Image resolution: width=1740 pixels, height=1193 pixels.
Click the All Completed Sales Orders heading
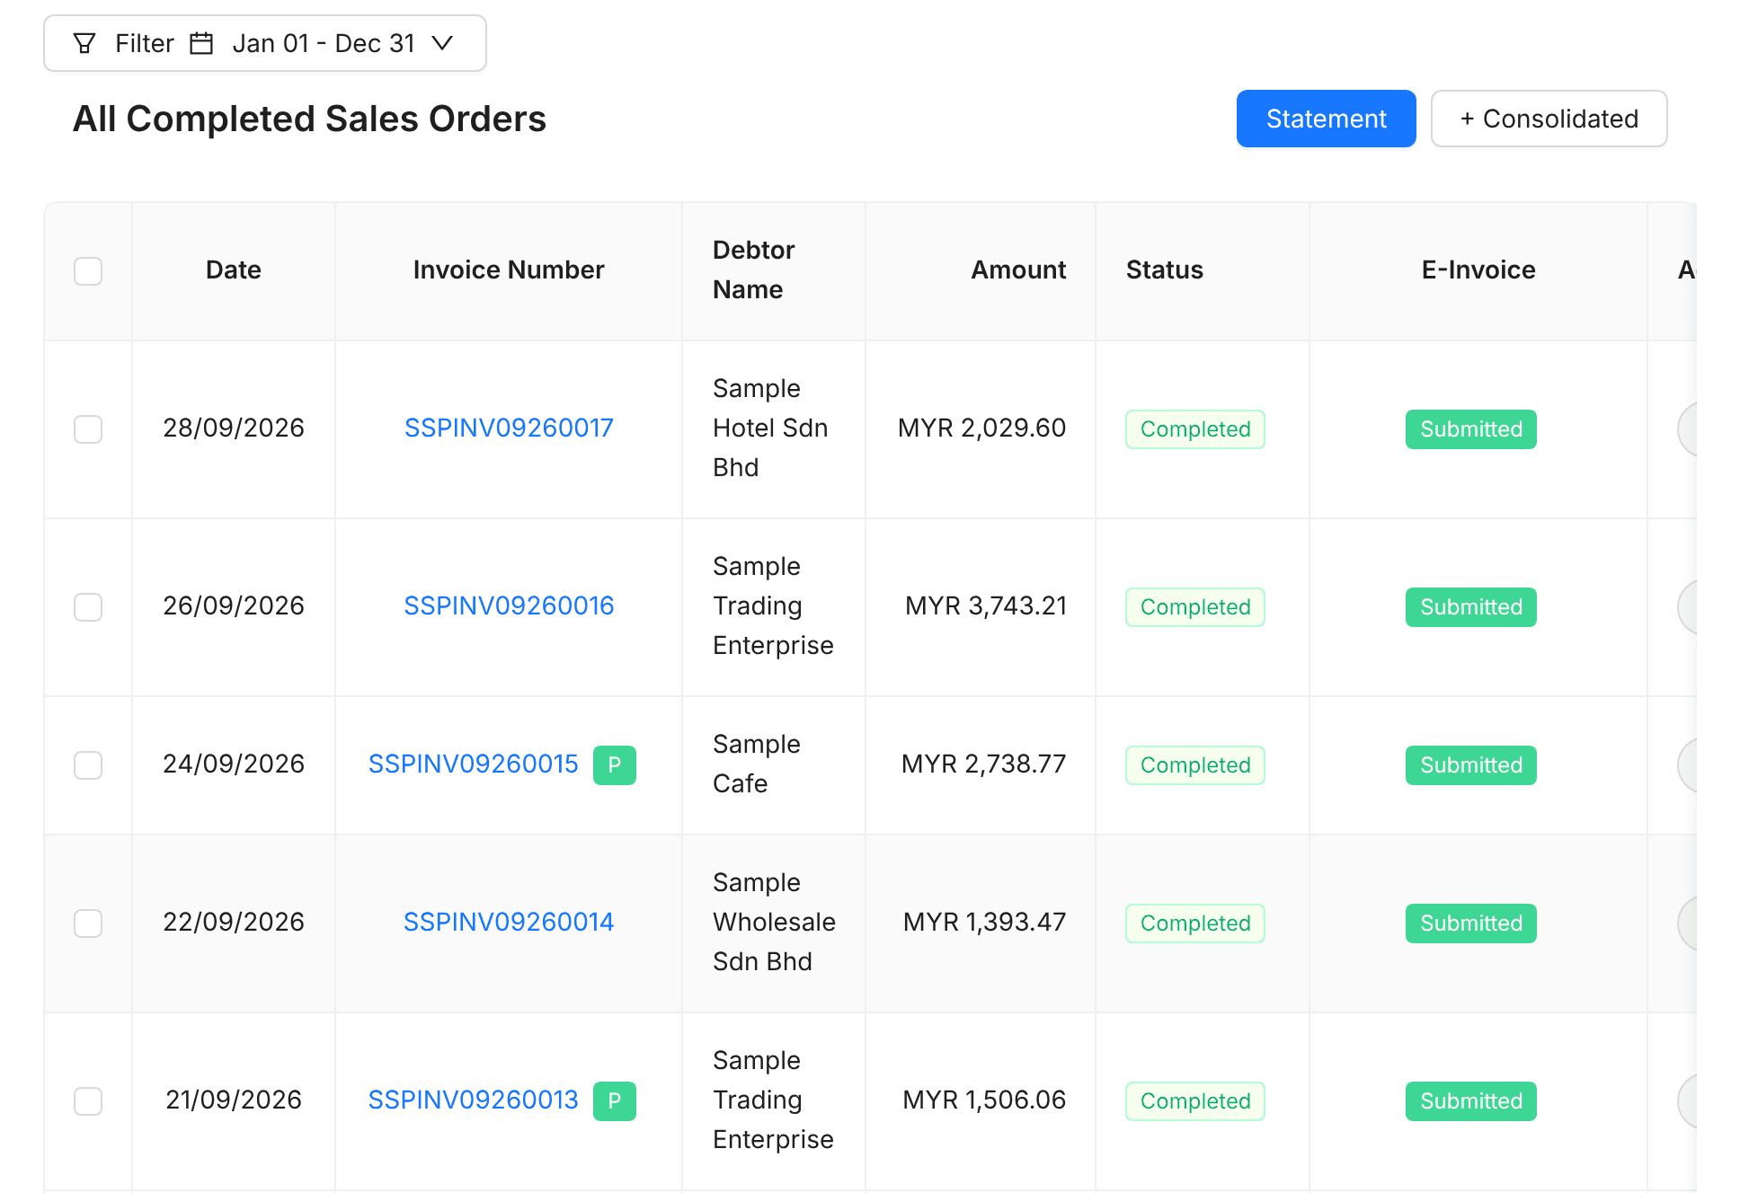pos(309,119)
